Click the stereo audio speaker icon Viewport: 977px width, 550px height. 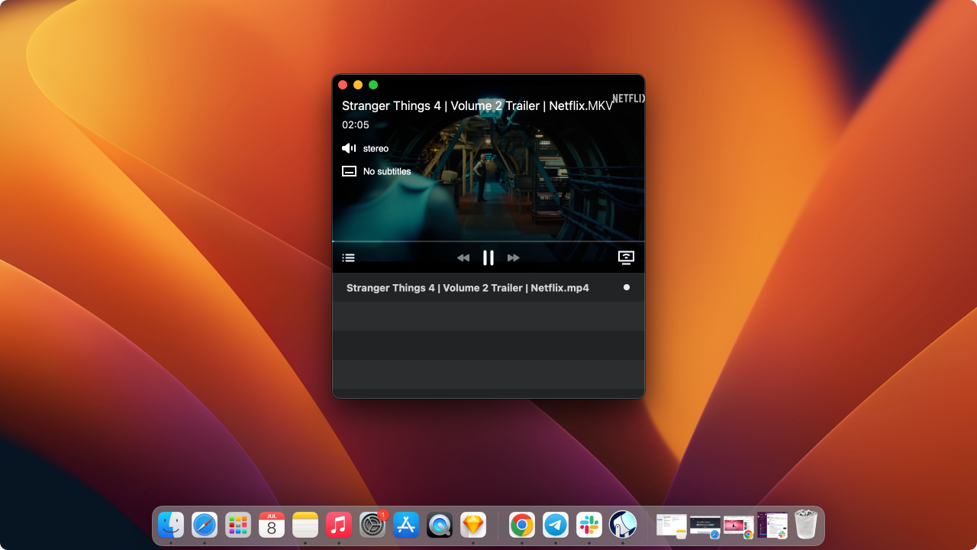(x=349, y=148)
